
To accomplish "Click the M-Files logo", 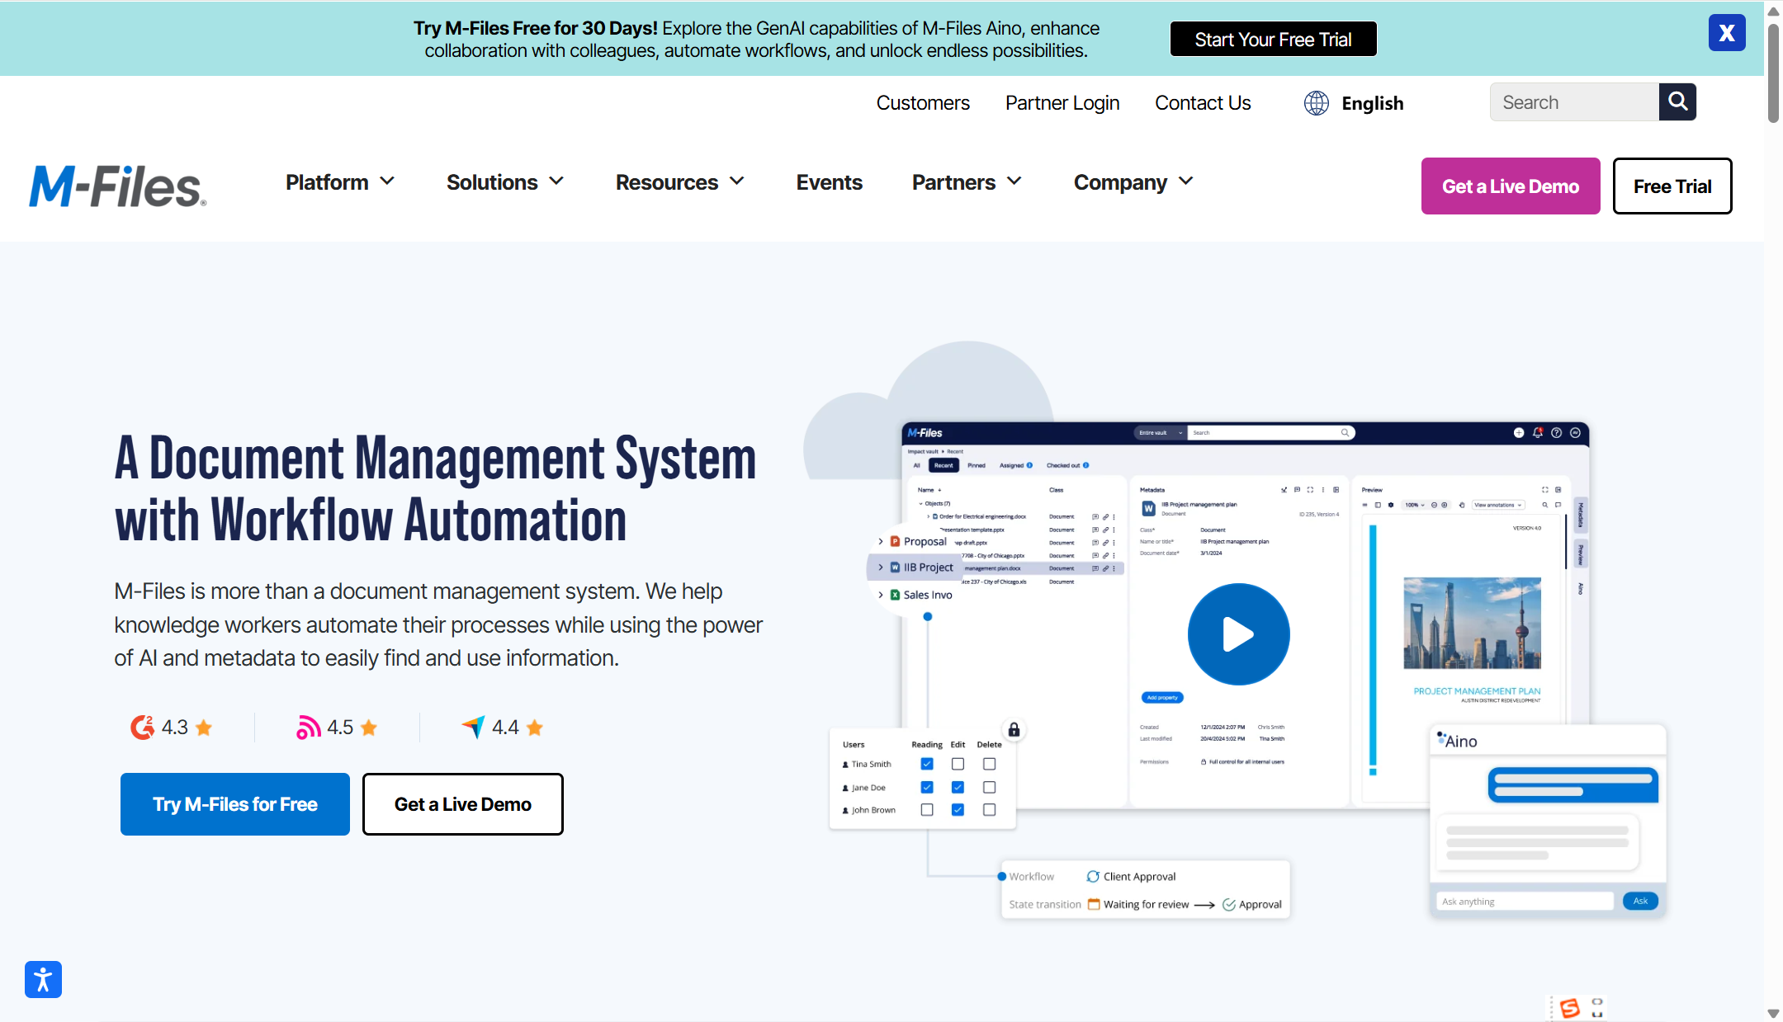I will (x=118, y=186).
